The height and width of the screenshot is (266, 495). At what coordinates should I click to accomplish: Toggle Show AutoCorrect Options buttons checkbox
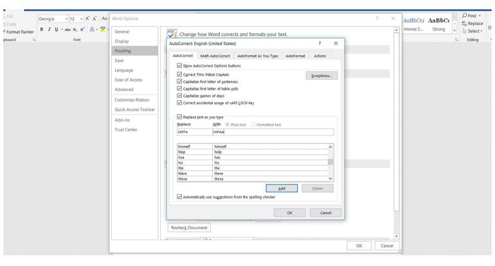pyautogui.click(x=179, y=66)
